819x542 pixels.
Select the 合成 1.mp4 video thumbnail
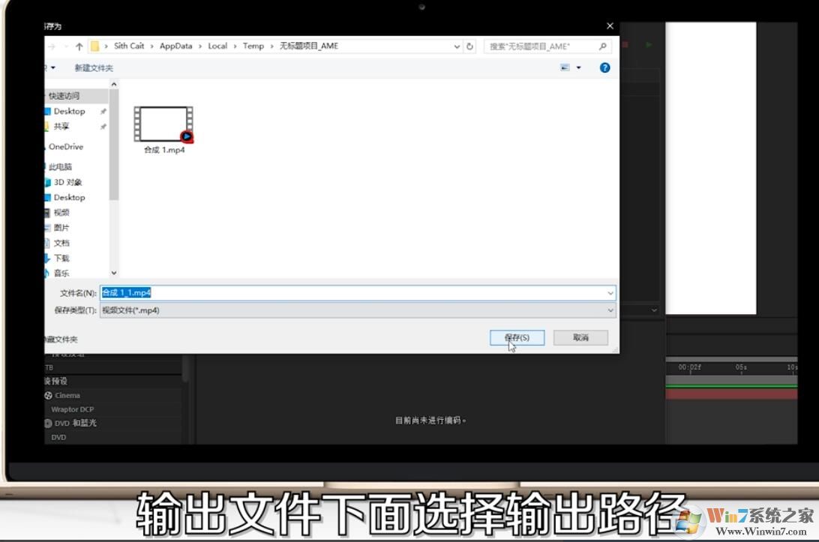pyautogui.click(x=162, y=124)
